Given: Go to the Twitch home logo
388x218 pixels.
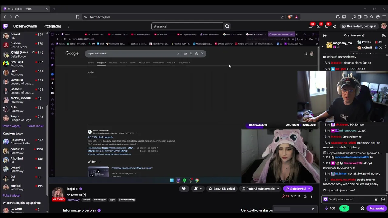Looking at the screenshot, I should 5,26.
